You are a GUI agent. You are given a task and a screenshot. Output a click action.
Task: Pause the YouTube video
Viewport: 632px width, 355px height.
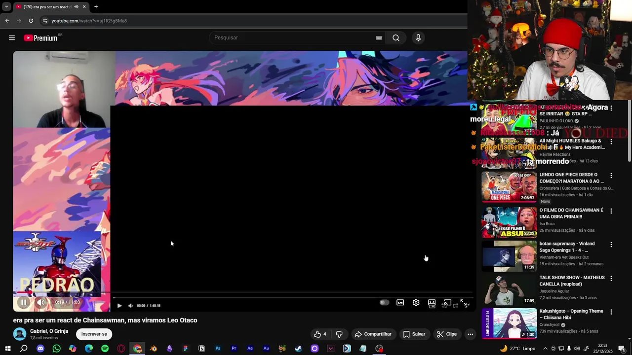click(23, 302)
